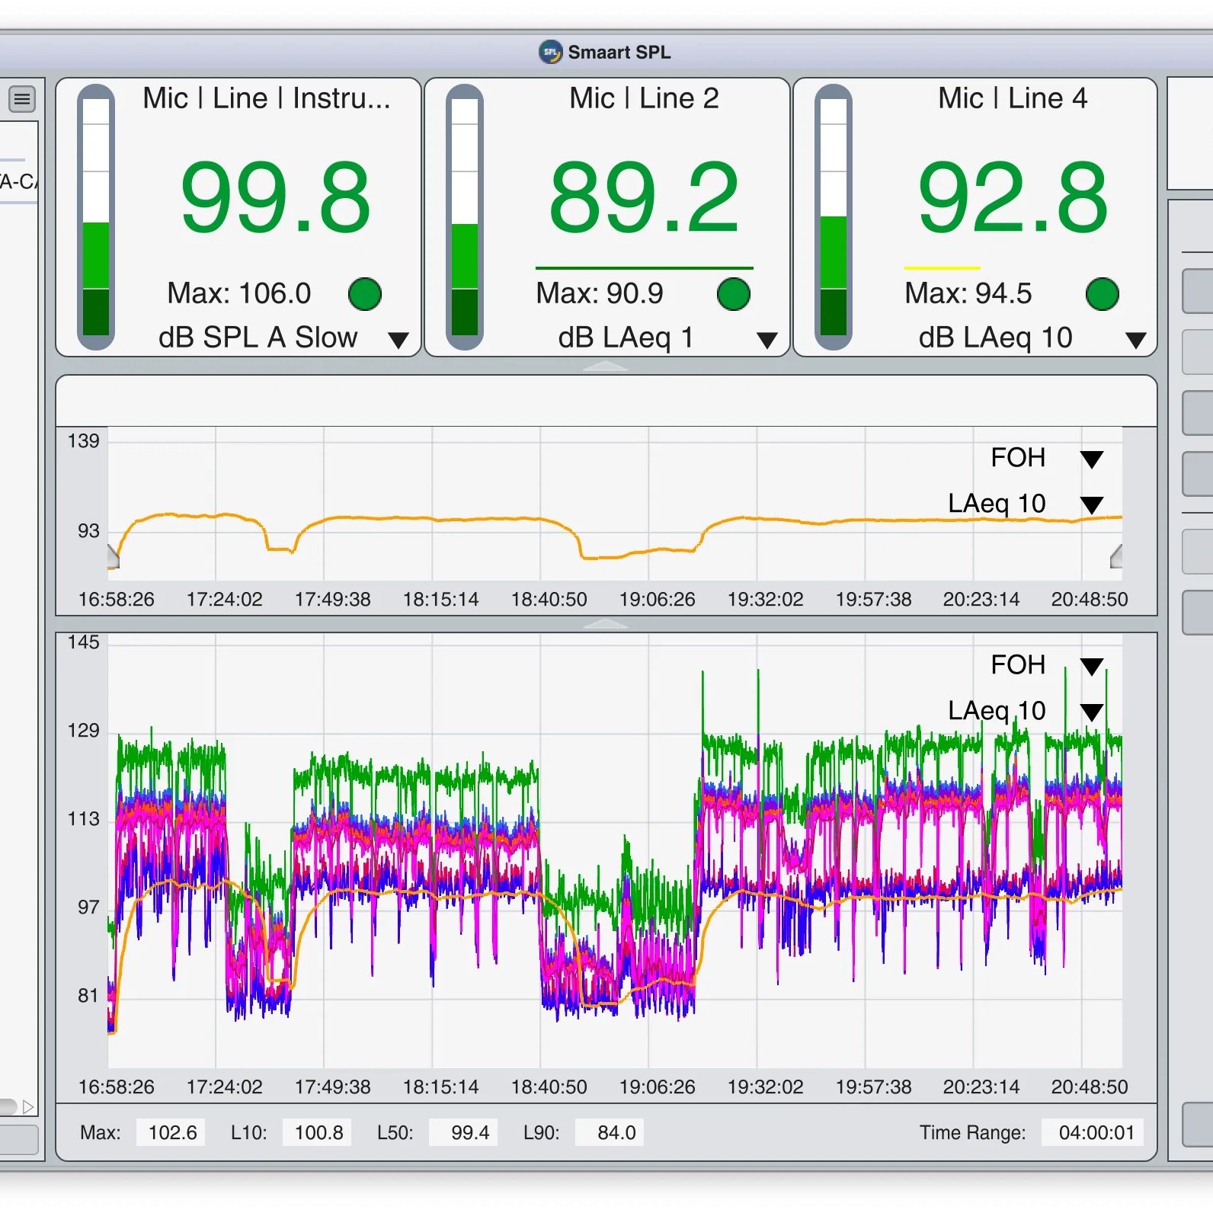
Task: Open LAeq 10 dropdown in the upper graph
Action: coord(1091,505)
